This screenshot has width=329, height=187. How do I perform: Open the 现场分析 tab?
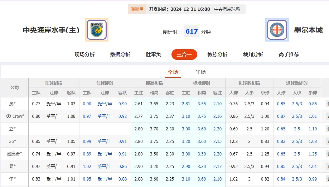pyautogui.click(x=84, y=55)
